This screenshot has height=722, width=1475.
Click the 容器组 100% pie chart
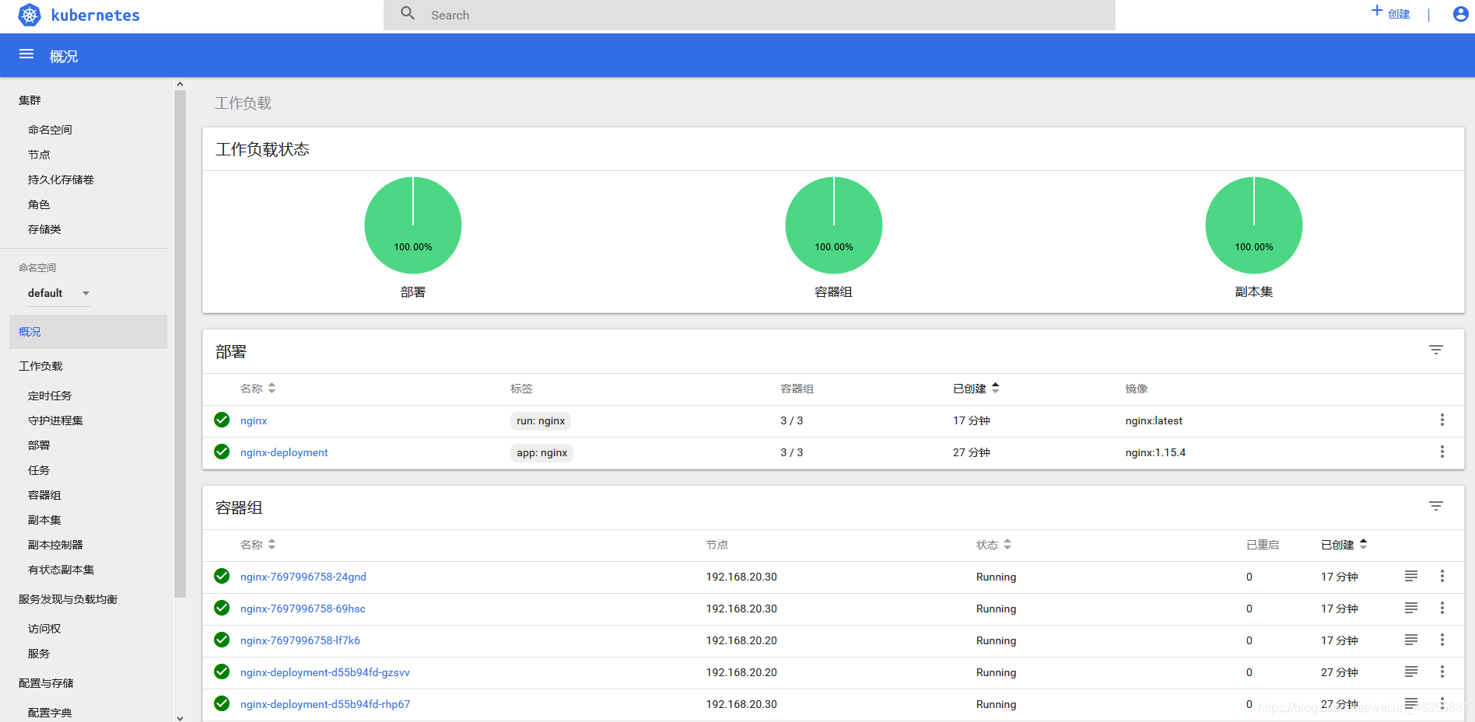[x=834, y=225]
